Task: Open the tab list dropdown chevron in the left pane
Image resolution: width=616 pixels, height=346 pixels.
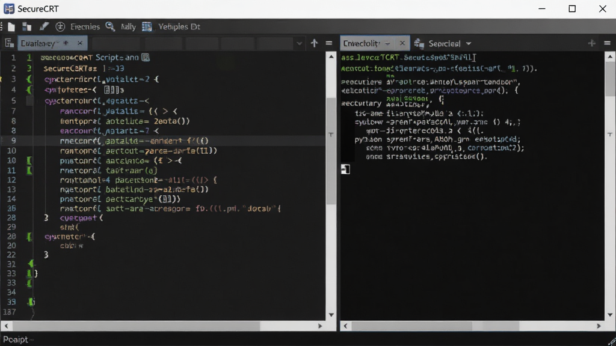Action: click(300, 43)
